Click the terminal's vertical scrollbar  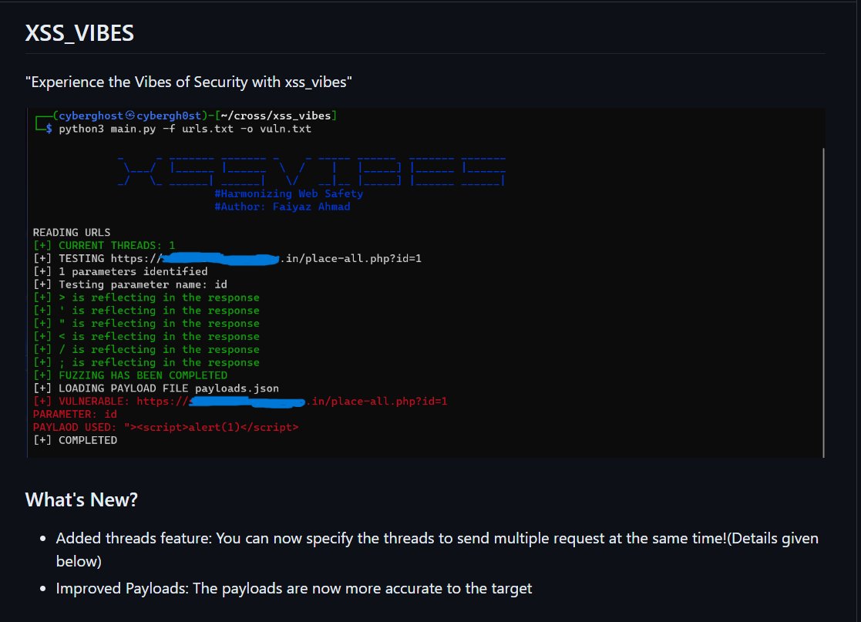823,302
